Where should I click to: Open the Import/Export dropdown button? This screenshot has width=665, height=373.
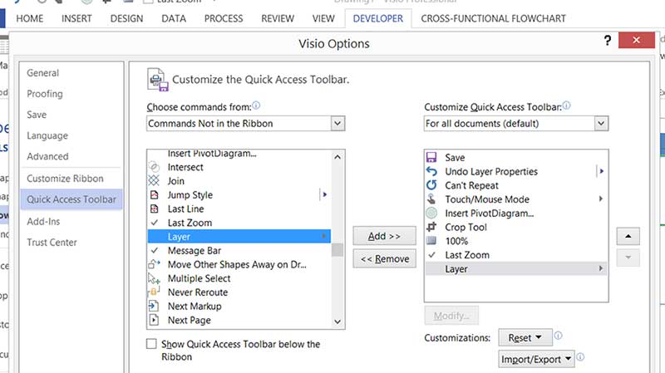pyautogui.click(x=536, y=359)
